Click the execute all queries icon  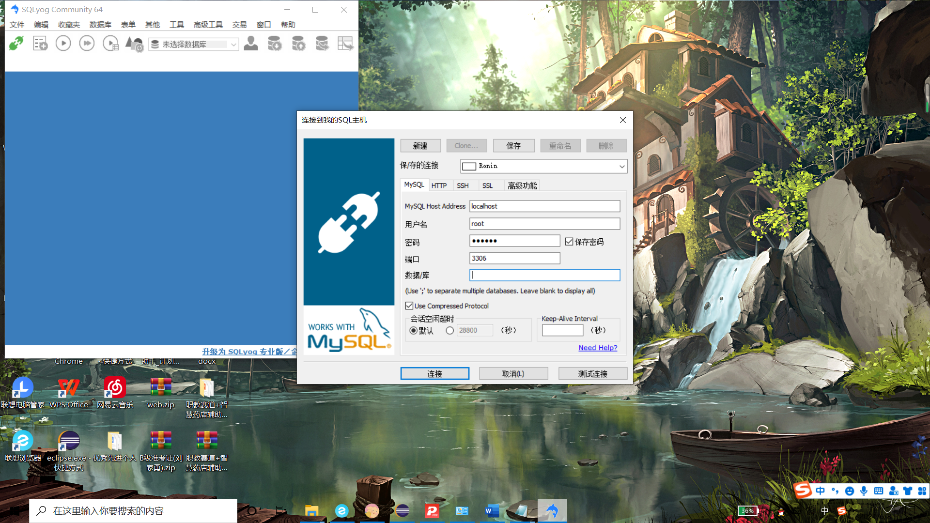[87, 44]
